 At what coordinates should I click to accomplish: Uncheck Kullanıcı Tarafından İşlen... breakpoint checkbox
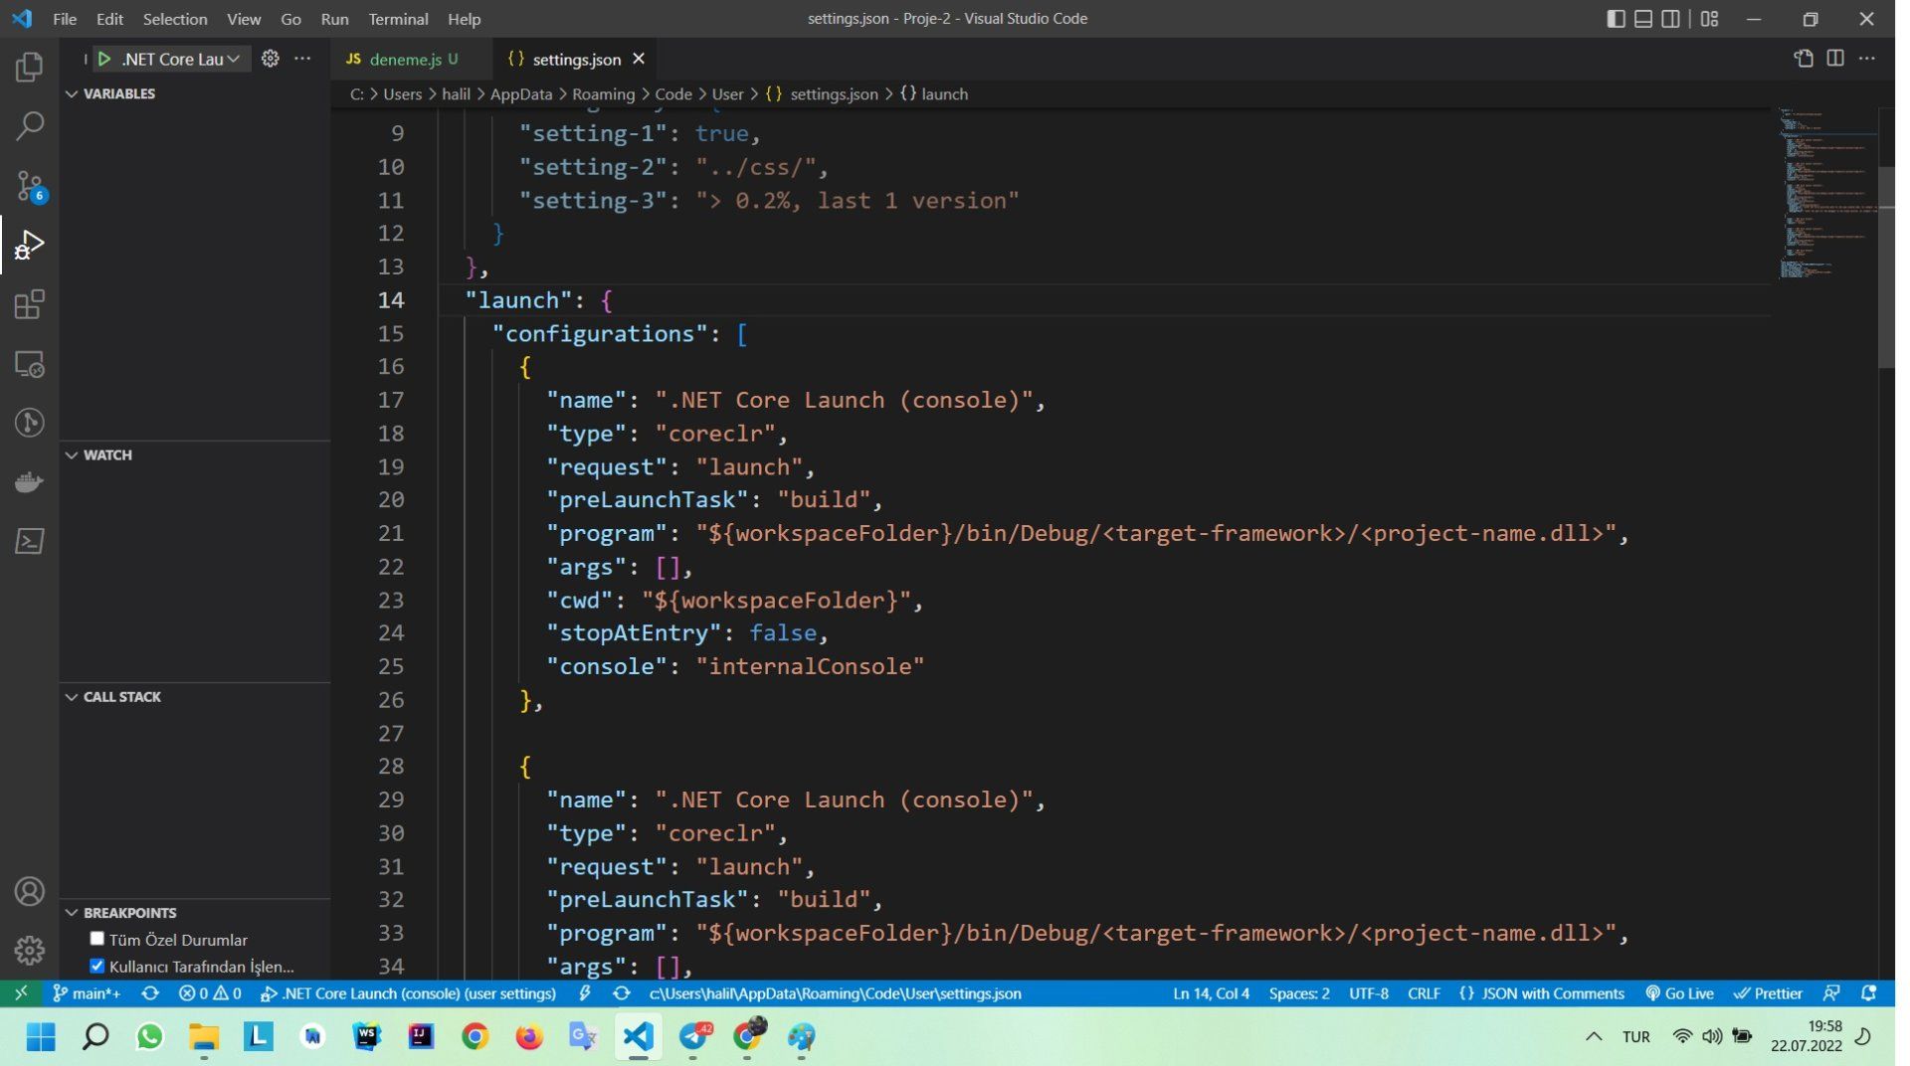click(97, 966)
